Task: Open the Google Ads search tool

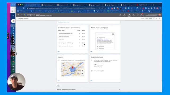Action: (x=120, y=15)
